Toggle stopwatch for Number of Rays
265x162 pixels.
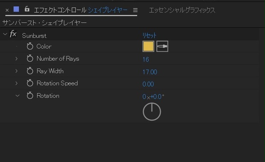click(30, 59)
